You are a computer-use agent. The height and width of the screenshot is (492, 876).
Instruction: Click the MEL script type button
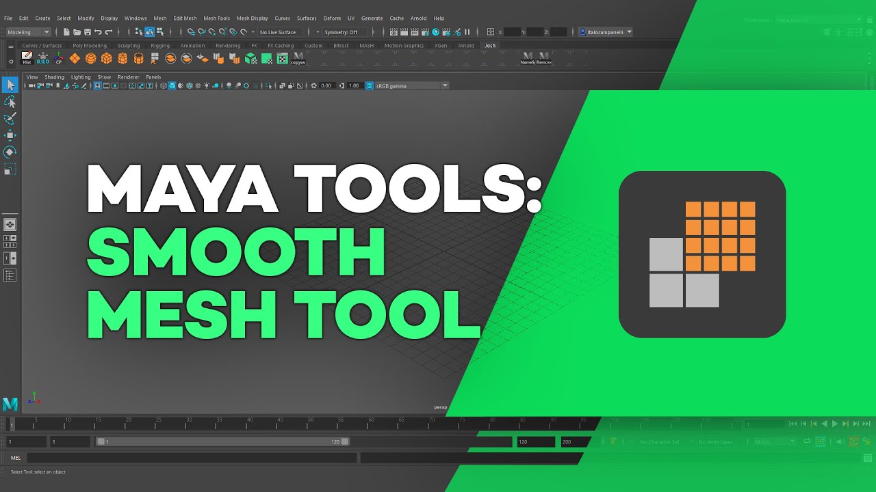(x=15, y=458)
